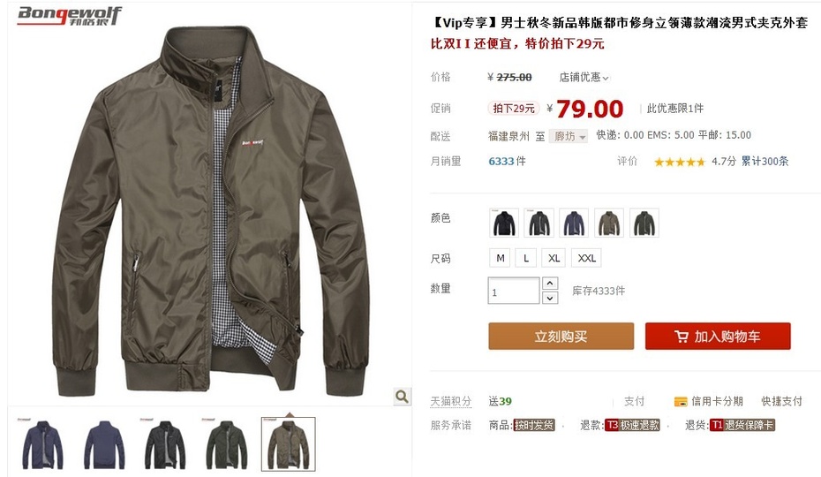The image size is (821, 477).
Task: Click the 按时发货 service badge
Action: [x=533, y=425]
